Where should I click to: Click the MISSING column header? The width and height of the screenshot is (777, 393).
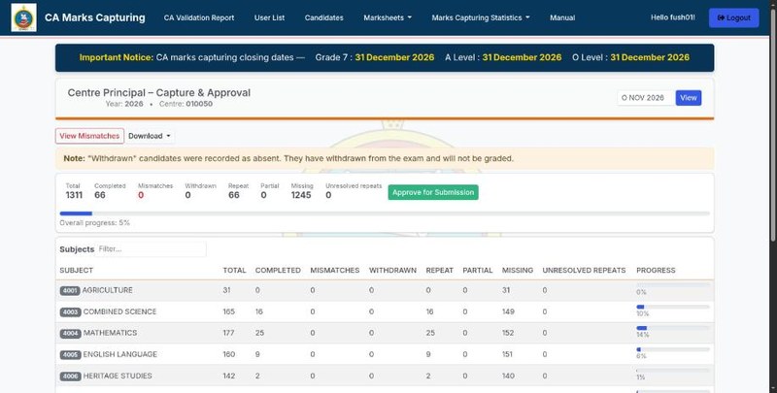coord(518,271)
